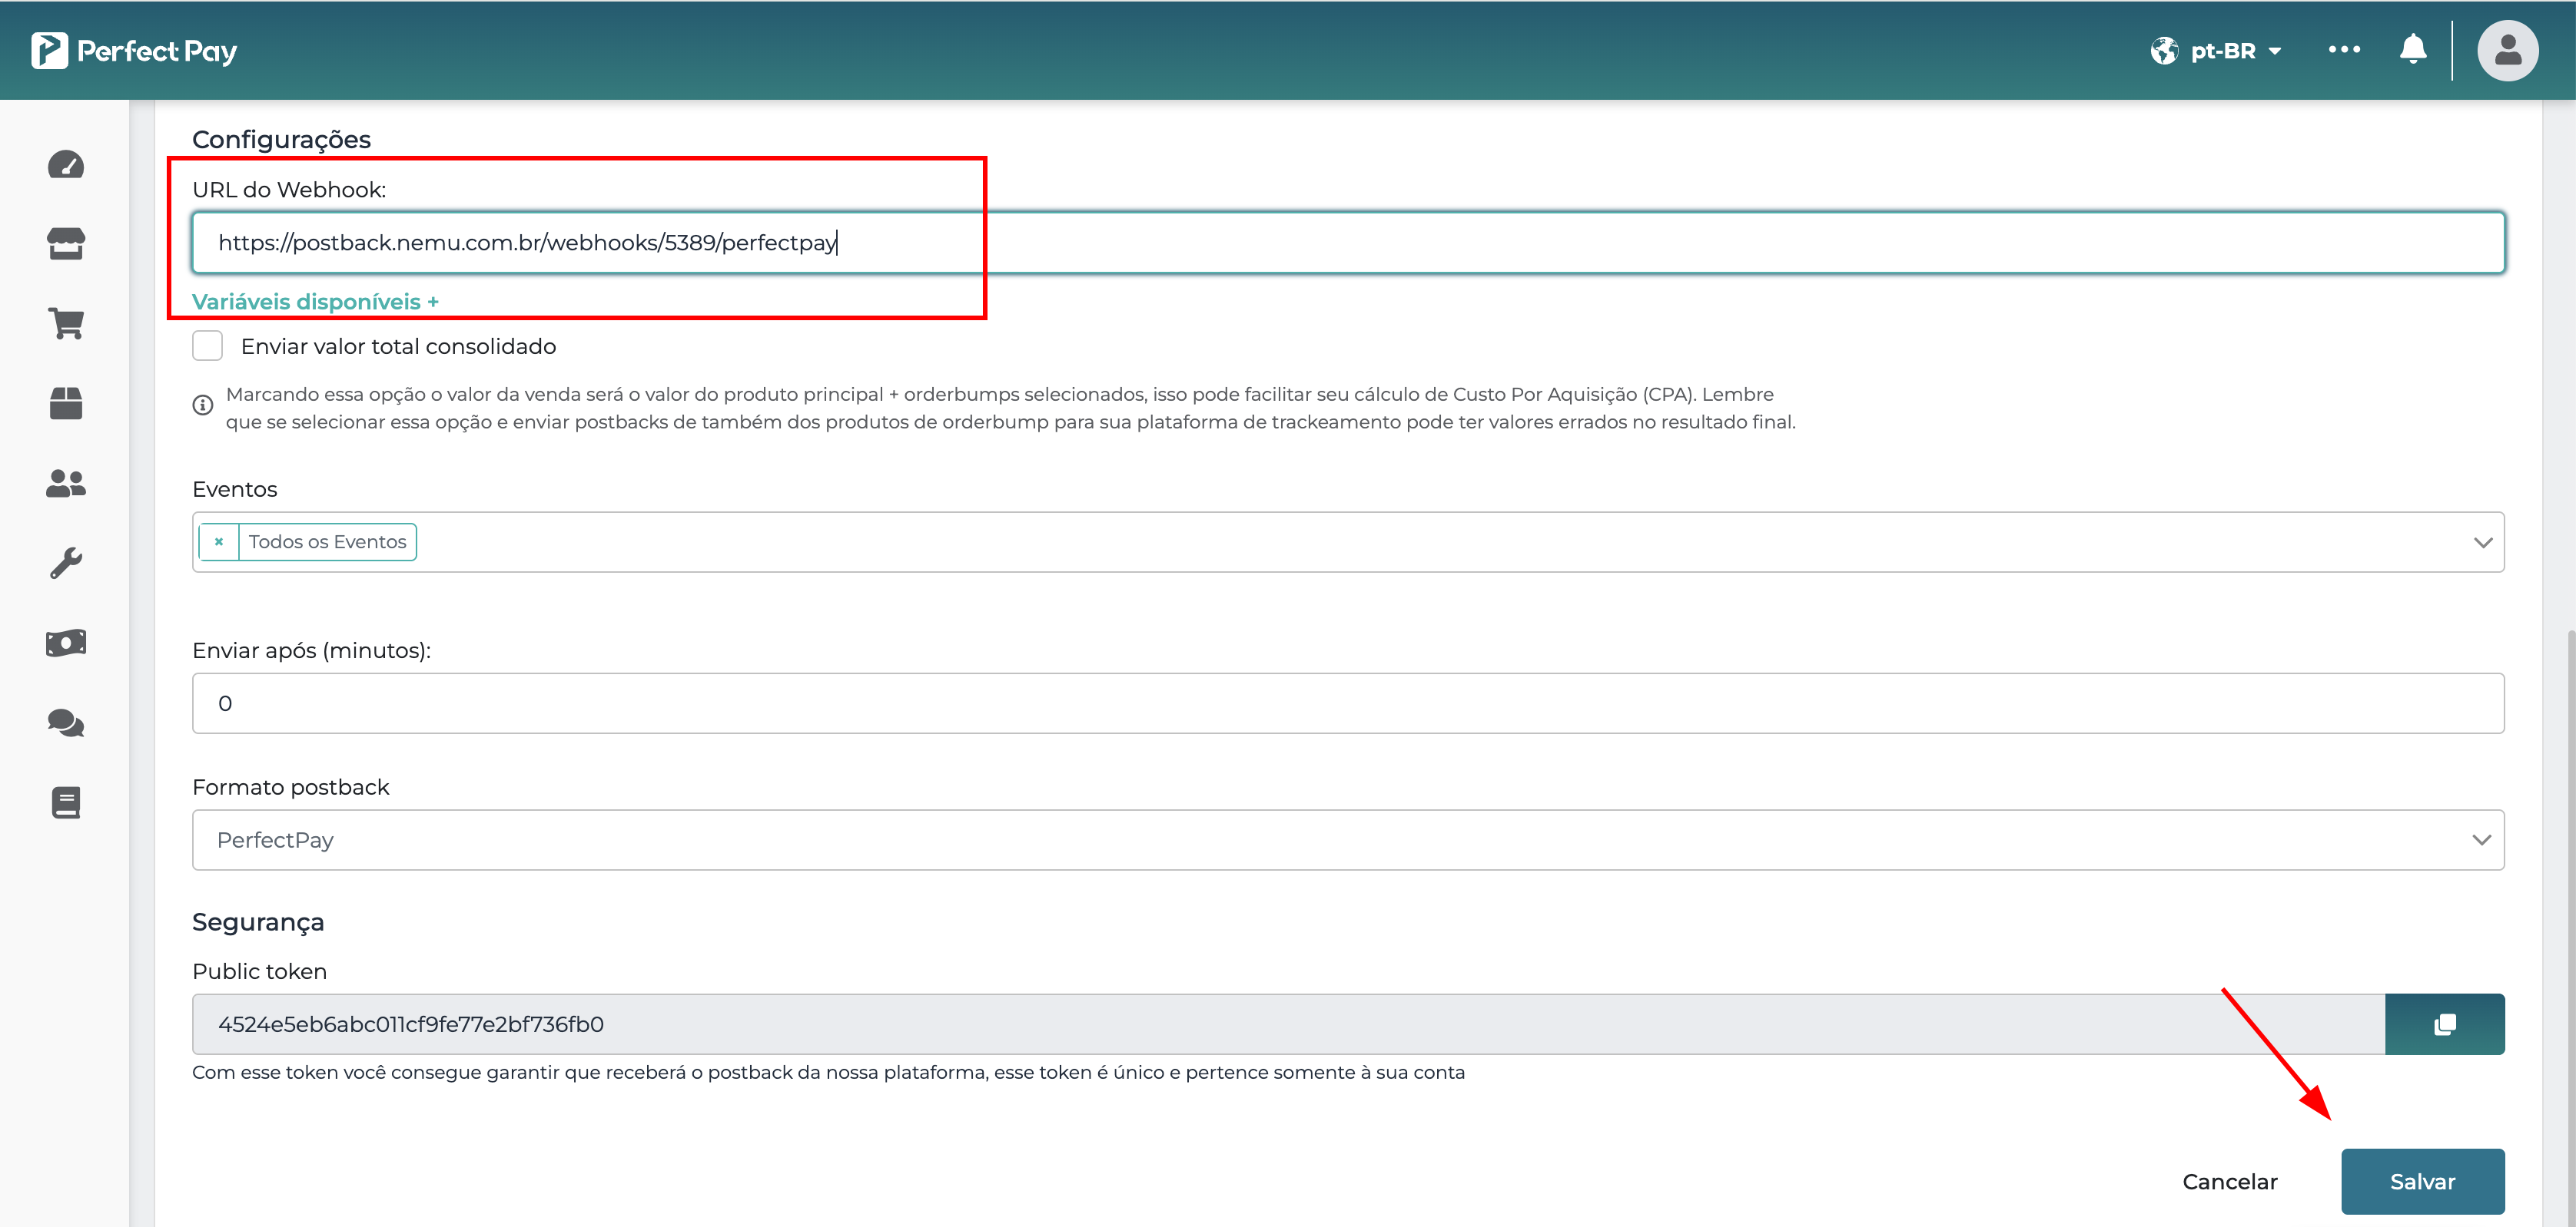The height and width of the screenshot is (1227, 2576).
Task: Open the shopping cart sidebar icon
Action: tap(66, 324)
